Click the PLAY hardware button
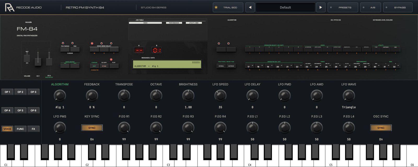 coord(114,66)
